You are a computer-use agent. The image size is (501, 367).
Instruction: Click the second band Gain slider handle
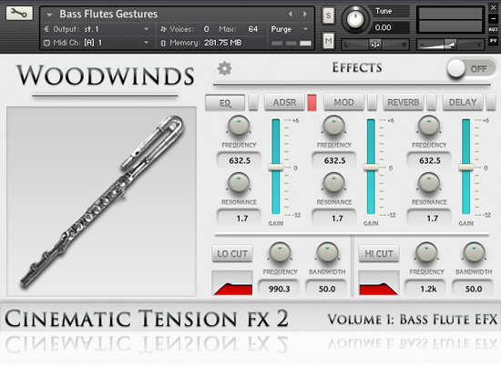click(x=371, y=167)
